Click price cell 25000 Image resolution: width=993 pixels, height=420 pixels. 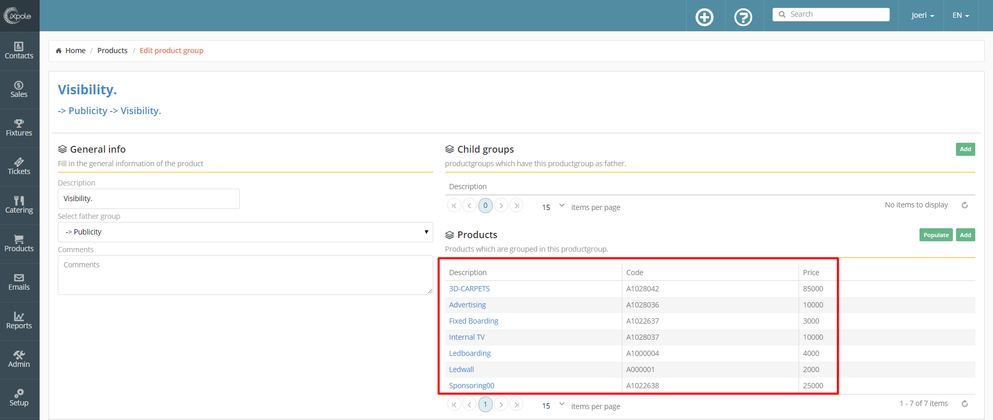click(x=813, y=386)
